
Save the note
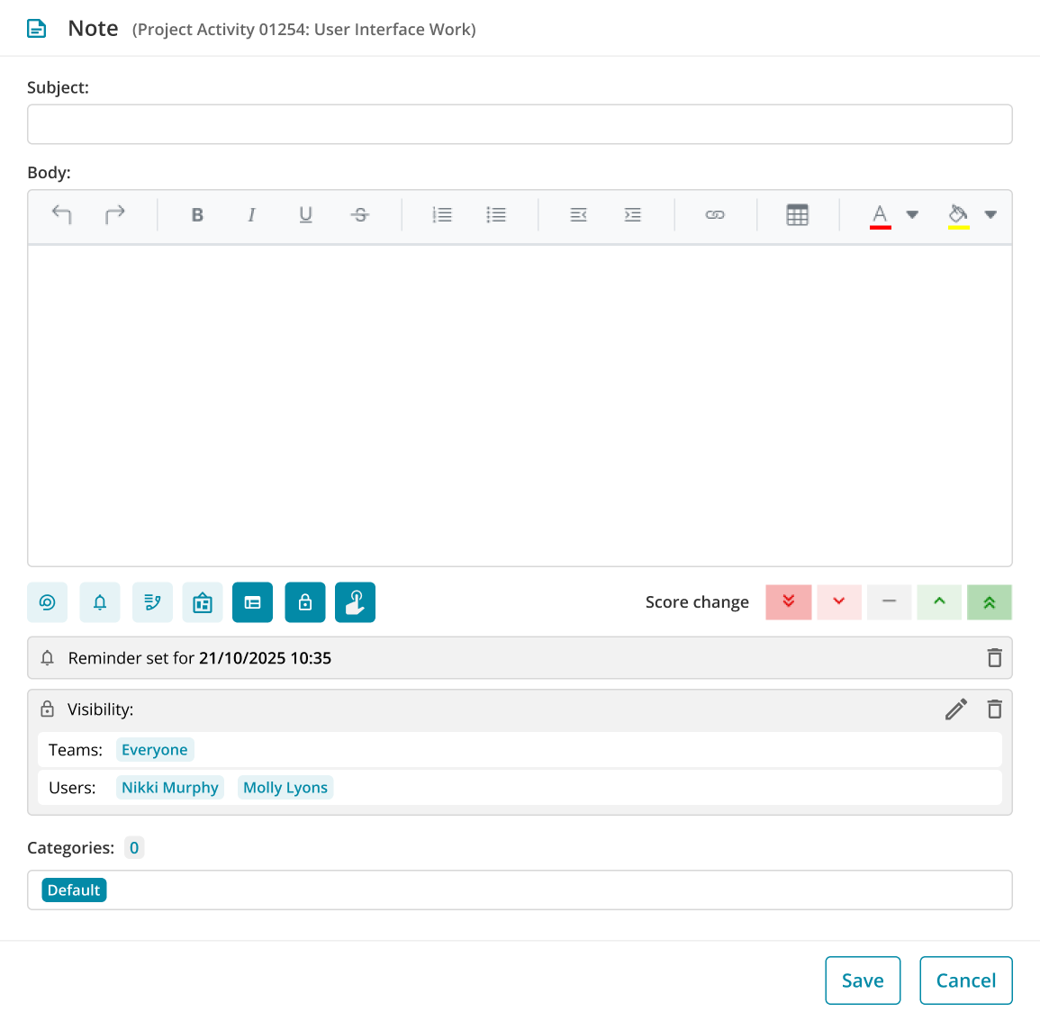pos(863,980)
